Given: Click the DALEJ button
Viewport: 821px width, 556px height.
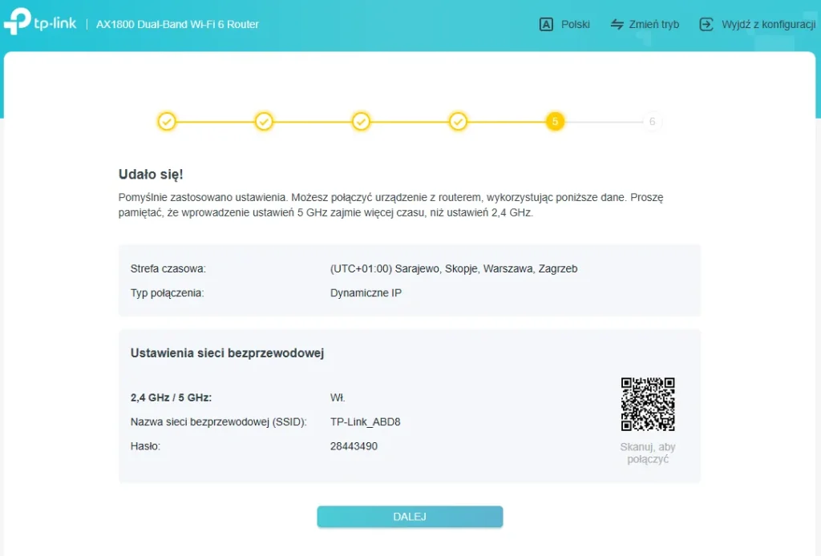Looking at the screenshot, I should [410, 517].
